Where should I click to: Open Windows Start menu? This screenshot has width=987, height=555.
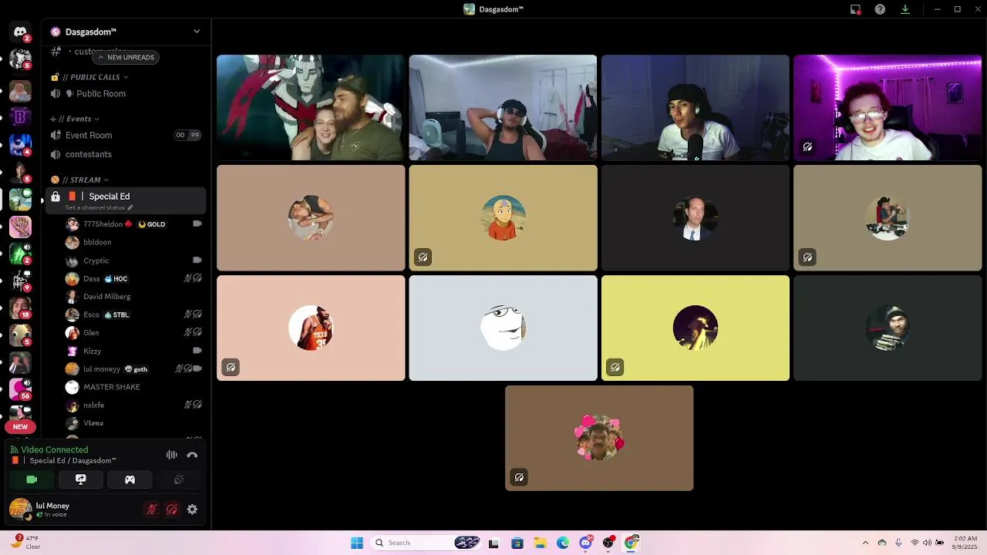357,543
